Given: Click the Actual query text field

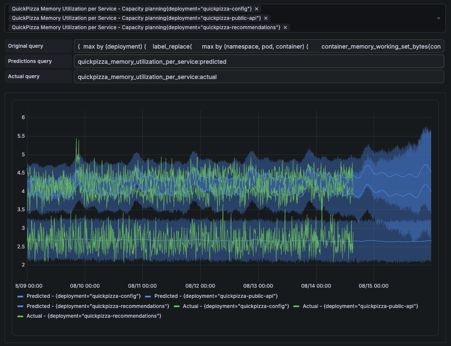Looking at the screenshot, I should tap(259, 77).
